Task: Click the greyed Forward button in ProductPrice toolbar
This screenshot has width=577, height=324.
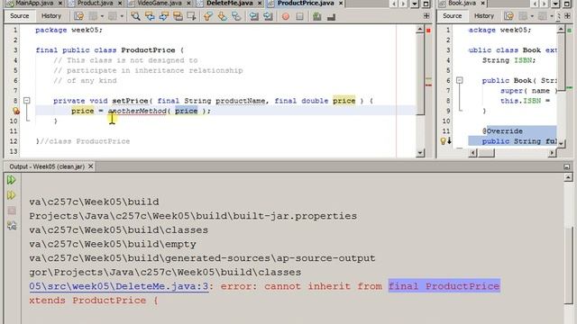Action: click(x=113, y=16)
